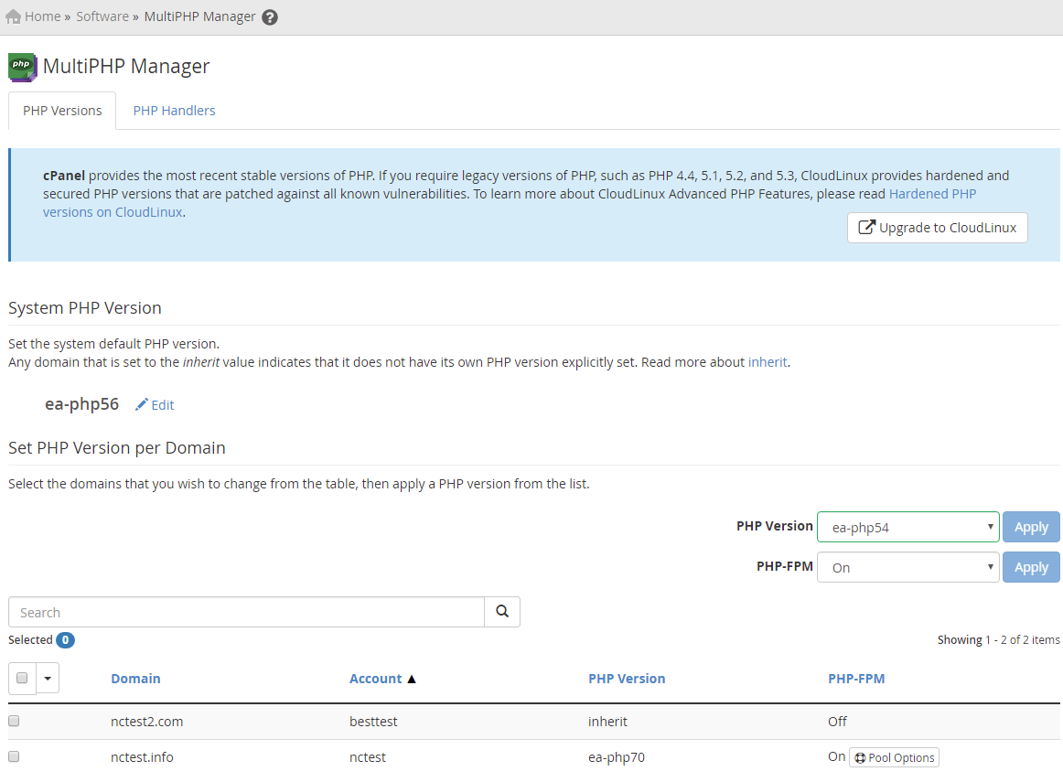The width and height of the screenshot is (1063, 782).
Task: Sort the table by PHP Version column
Action: tap(627, 679)
